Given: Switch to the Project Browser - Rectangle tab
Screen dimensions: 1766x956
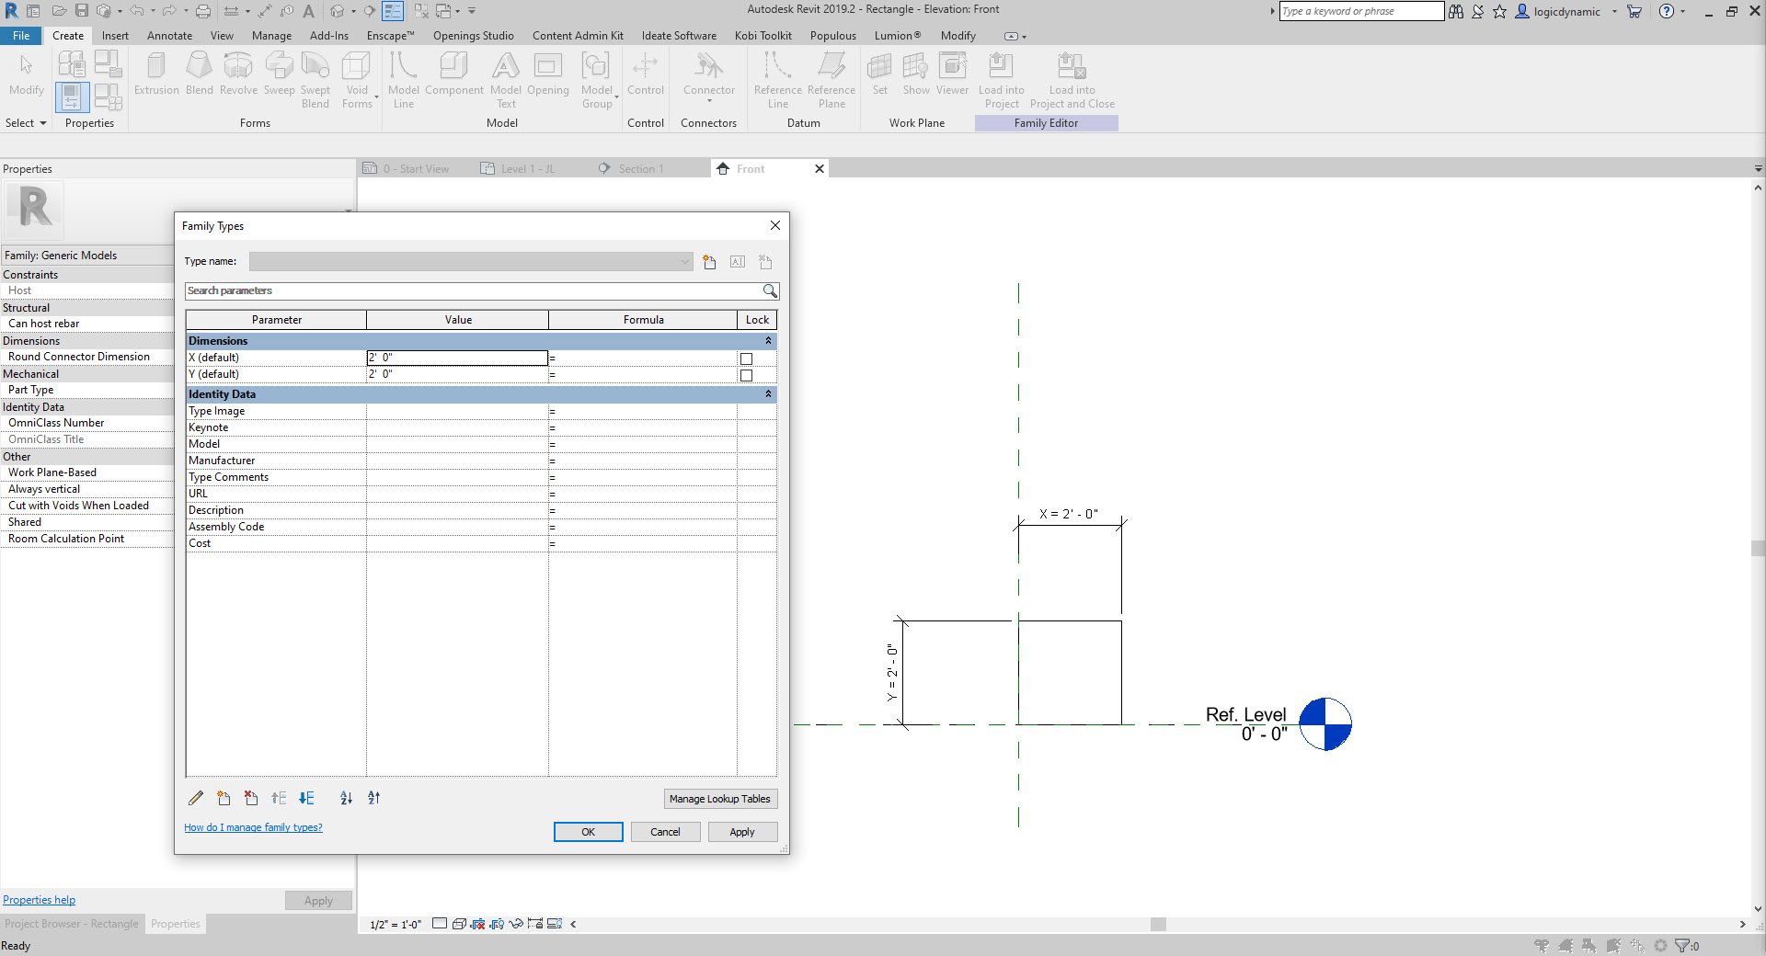Looking at the screenshot, I should [x=72, y=924].
